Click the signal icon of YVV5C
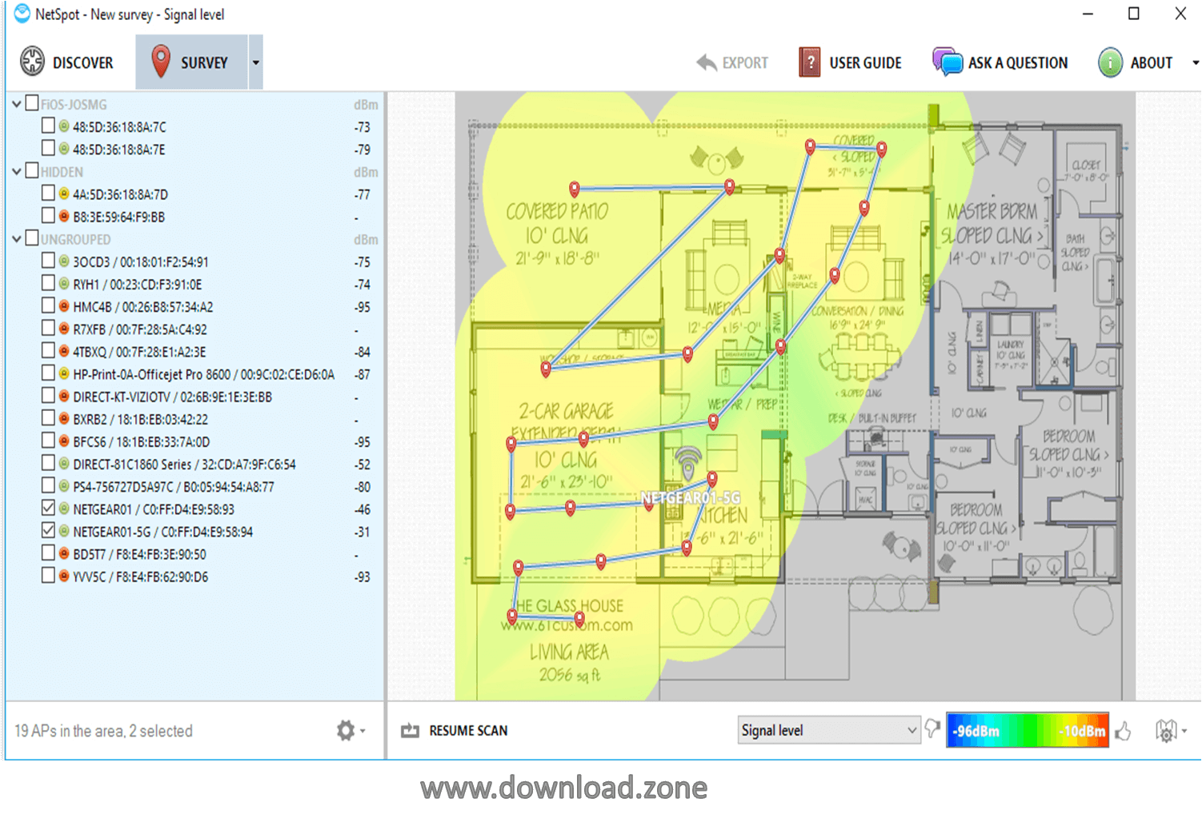The image size is (1202, 818). point(64,576)
